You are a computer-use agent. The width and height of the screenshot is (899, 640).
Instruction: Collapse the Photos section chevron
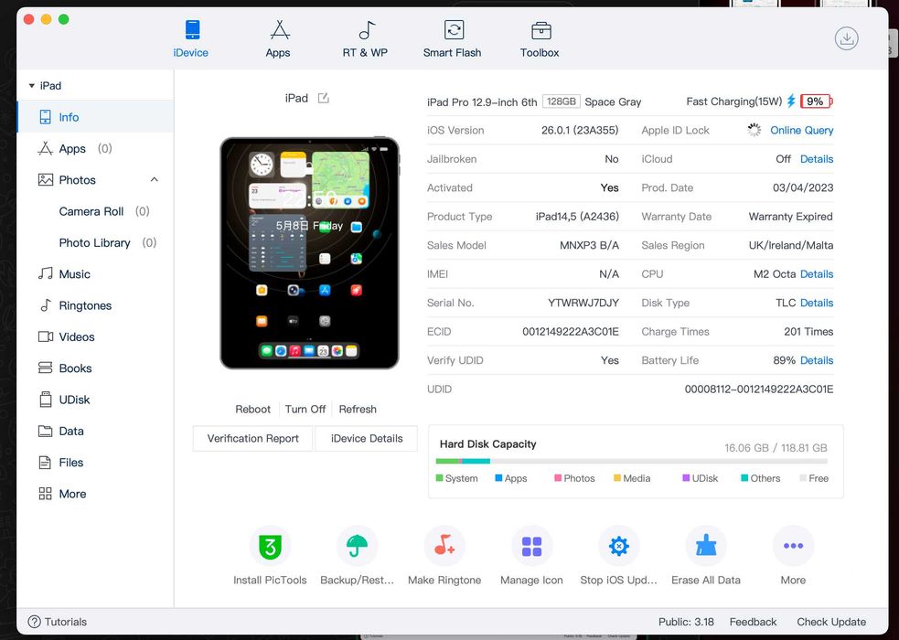tap(155, 179)
